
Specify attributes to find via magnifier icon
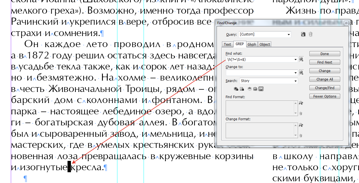pos(301,103)
